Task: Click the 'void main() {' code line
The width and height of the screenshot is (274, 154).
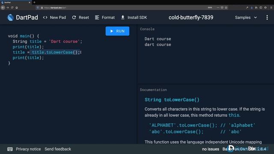Action: click(x=24, y=36)
